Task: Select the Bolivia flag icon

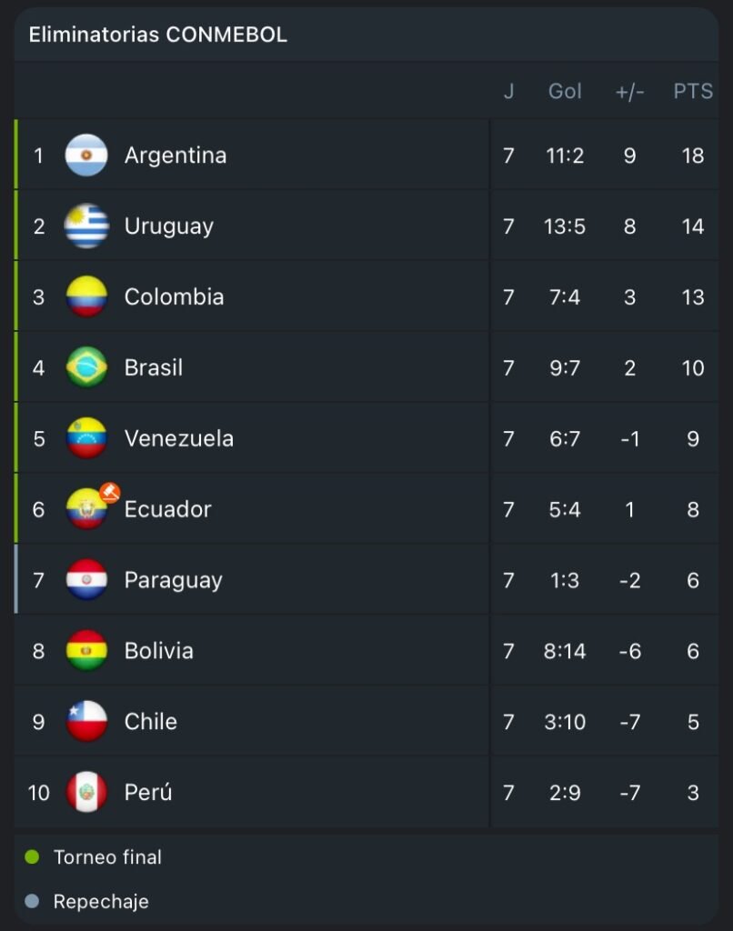Action: pyautogui.click(x=86, y=650)
